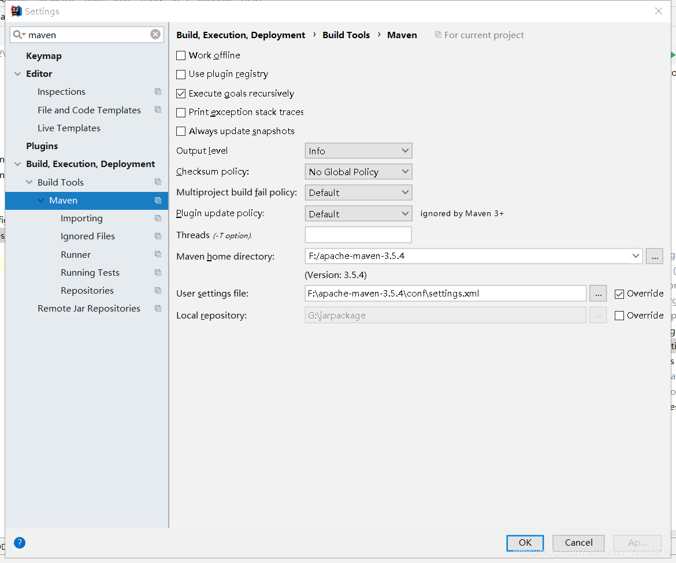The width and height of the screenshot is (676, 563).
Task: Click project-level icon beside Maven row
Action: coord(158,200)
